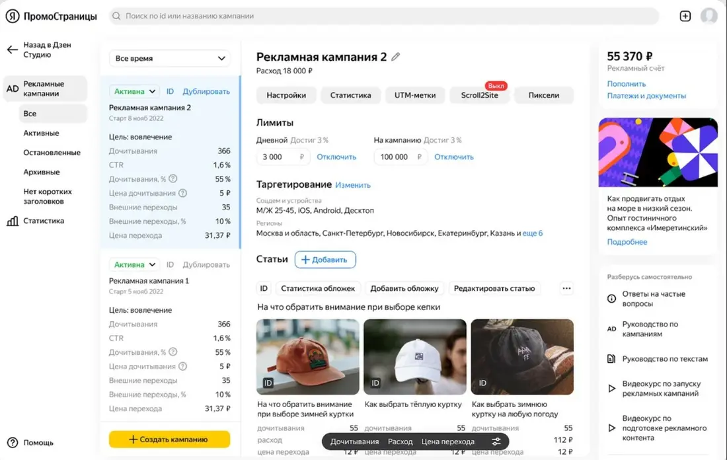Click the search magnifier icon
The height and width of the screenshot is (460, 727).
click(117, 16)
